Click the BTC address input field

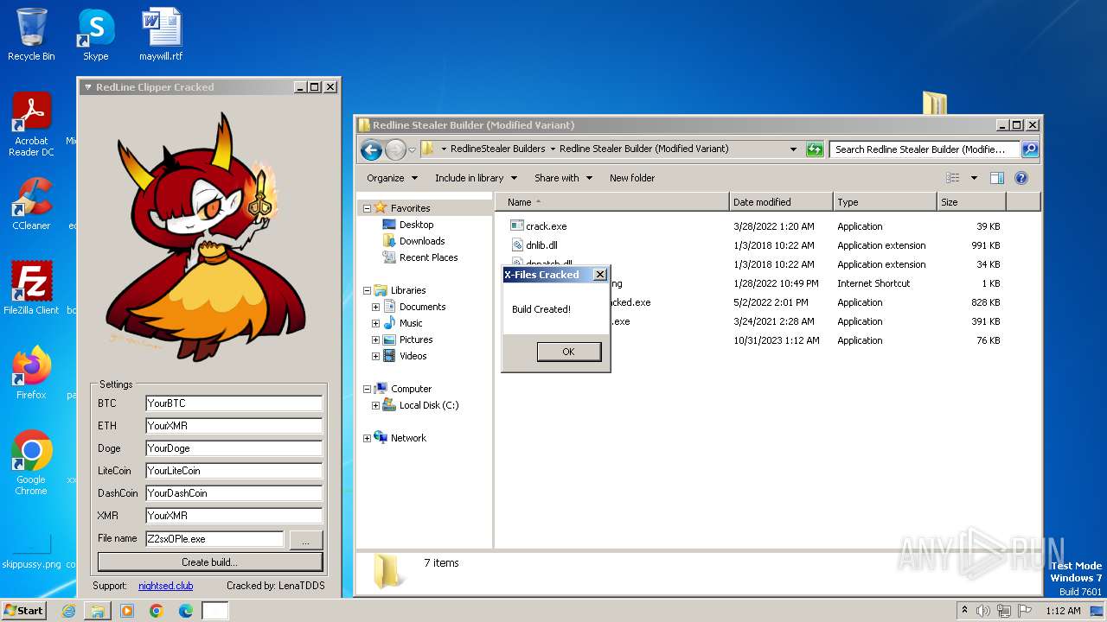pyautogui.click(x=234, y=403)
